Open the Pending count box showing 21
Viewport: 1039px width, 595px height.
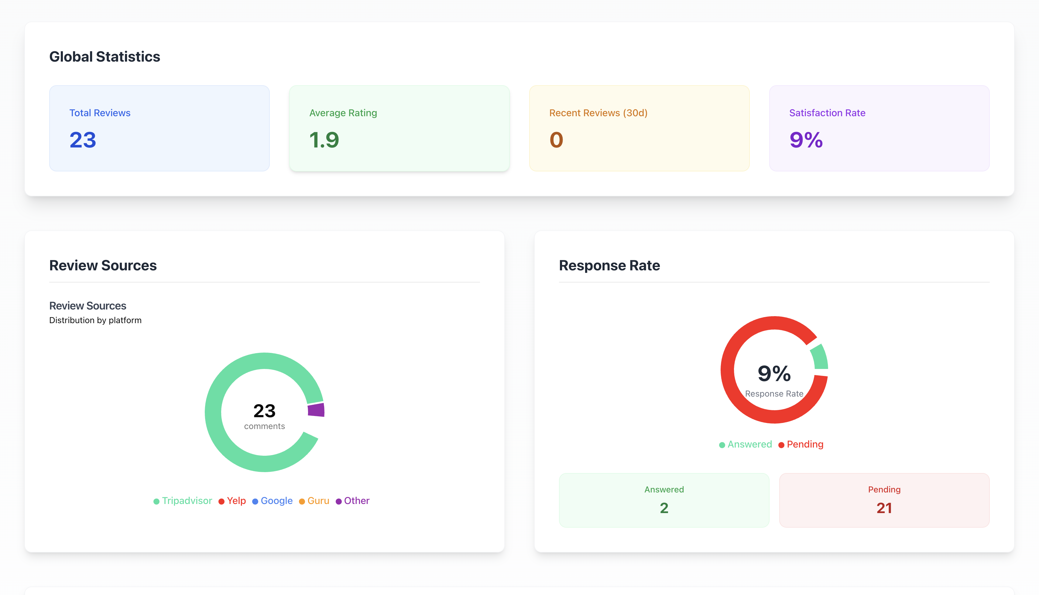(x=884, y=500)
